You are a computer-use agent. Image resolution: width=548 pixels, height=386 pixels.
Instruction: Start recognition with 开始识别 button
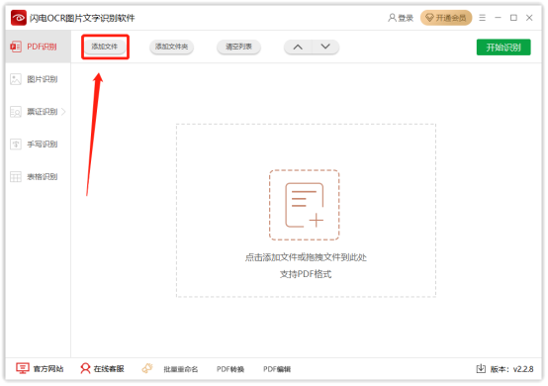coord(503,48)
